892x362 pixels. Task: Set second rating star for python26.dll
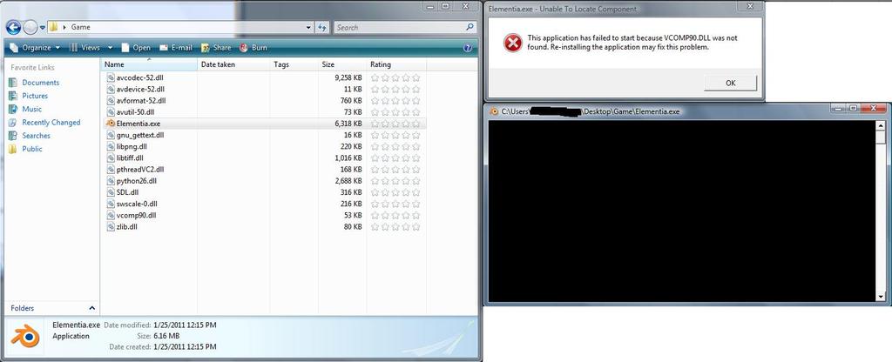(385, 181)
